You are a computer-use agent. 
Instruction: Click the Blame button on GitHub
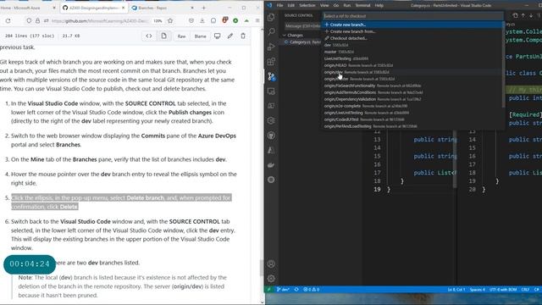200,36
